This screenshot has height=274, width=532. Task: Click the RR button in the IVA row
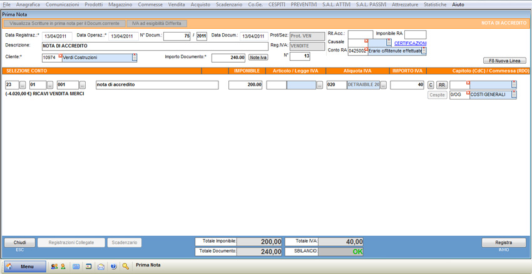tap(441, 85)
